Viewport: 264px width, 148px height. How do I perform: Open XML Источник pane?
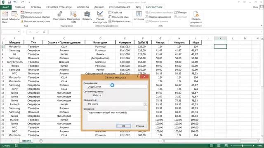(139, 16)
